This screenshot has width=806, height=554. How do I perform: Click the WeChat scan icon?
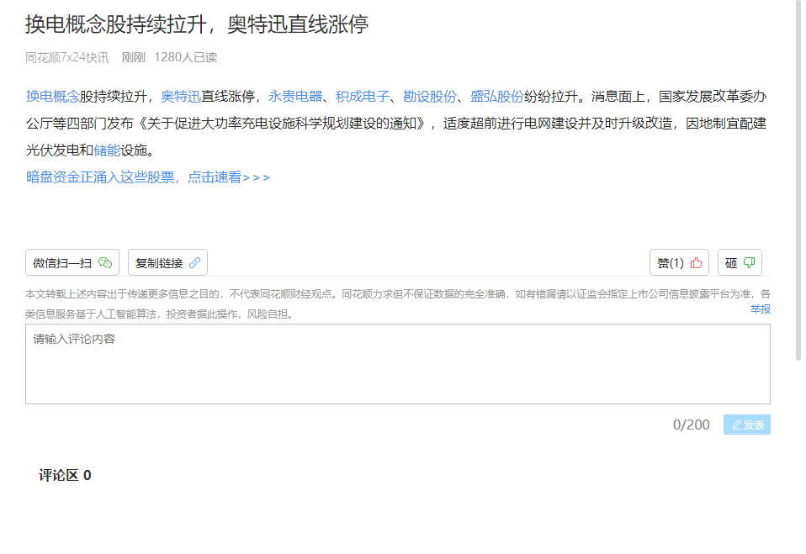pos(105,263)
